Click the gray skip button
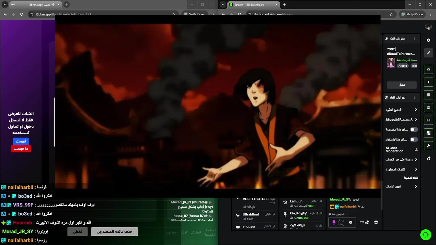 point(78,231)
